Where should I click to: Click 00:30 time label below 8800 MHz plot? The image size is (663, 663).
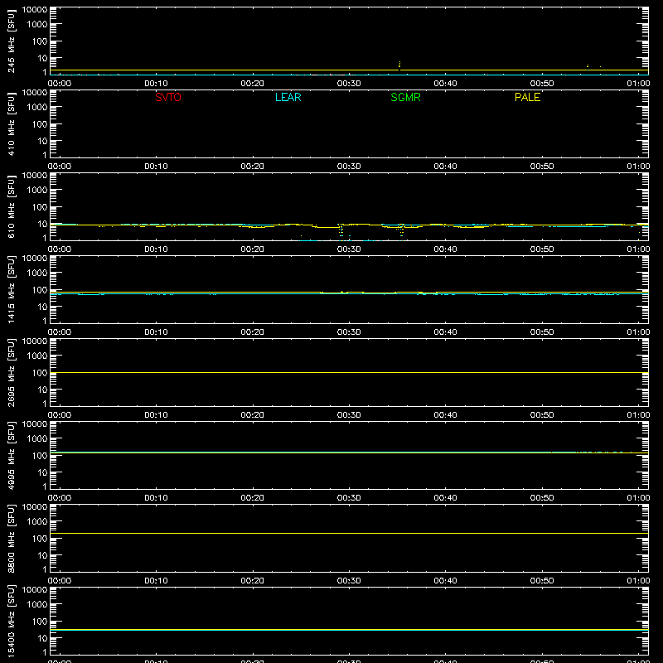click(349, 581)
